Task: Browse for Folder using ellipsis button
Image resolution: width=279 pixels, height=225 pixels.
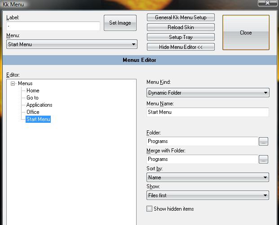Action: point(263,142)
